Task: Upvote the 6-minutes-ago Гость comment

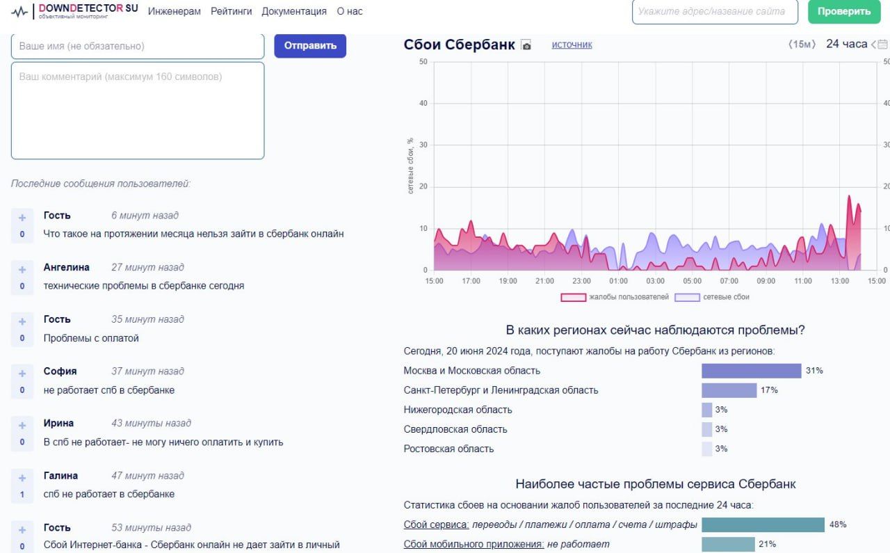Action: pos(22,217)
